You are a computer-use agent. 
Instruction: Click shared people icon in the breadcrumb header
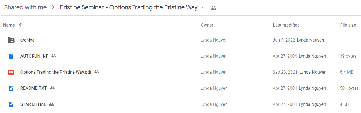click(214, 8)
